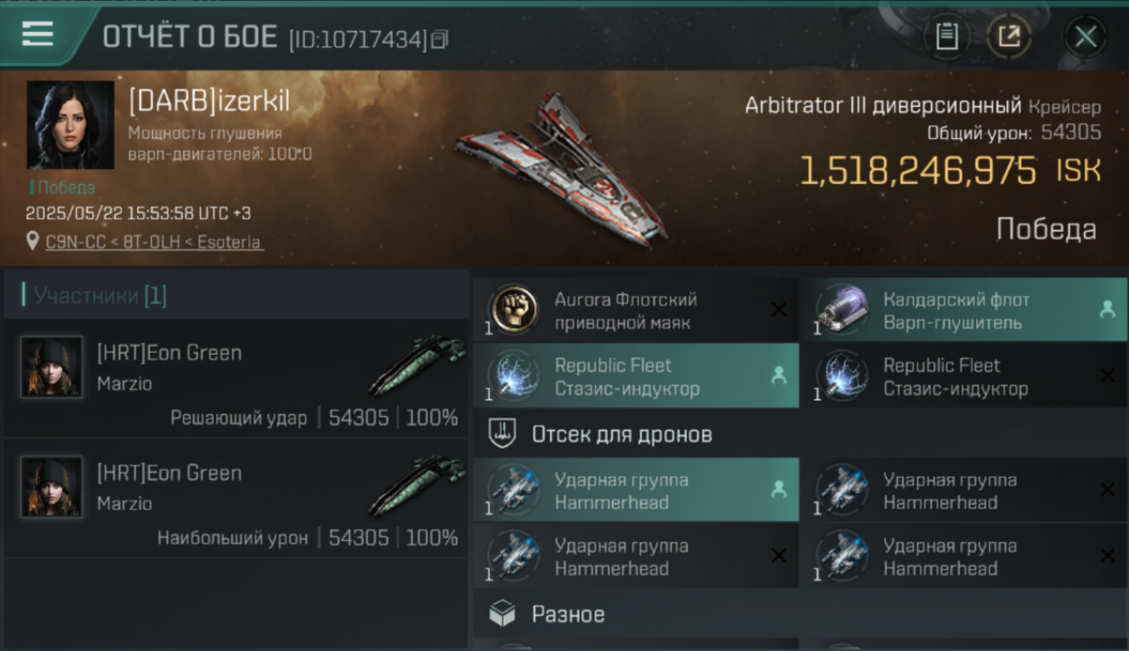The width and height of the screenshot is (1129, 651).
Task: Open the hamburger menu icon
Action: click(x=37, y=35)
